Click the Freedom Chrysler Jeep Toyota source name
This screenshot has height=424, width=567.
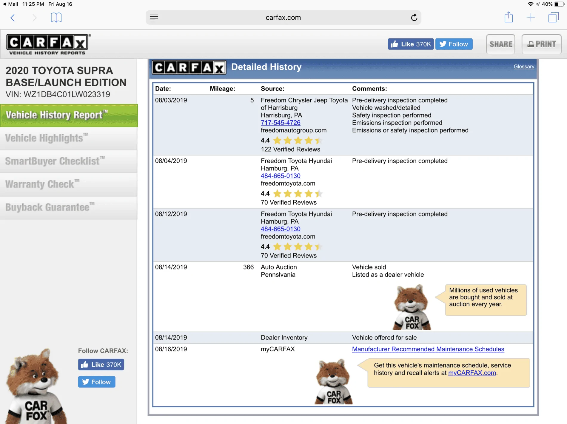304,104
